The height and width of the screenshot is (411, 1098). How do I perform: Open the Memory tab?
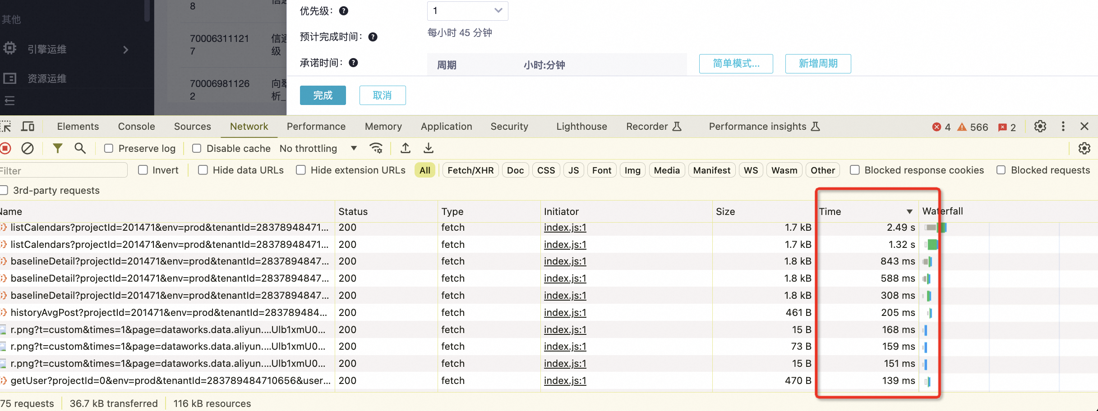click(x=383, y=127)
